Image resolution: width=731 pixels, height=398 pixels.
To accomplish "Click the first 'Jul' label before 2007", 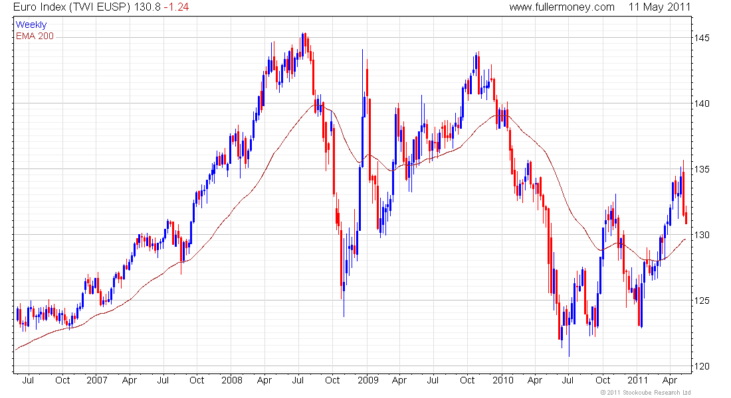I will (x=28, y=380).
